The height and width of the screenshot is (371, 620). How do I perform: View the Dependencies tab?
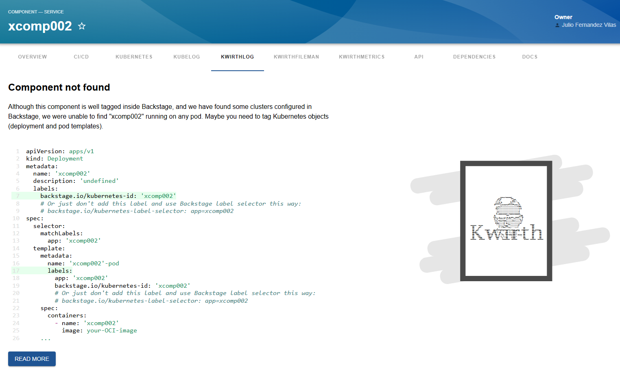click(474, 57)
